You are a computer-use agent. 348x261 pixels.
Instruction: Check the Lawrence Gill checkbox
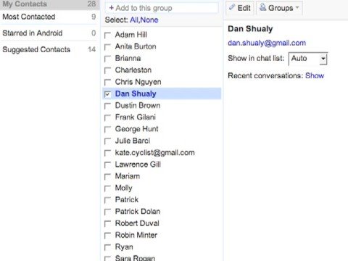(107, 165)
